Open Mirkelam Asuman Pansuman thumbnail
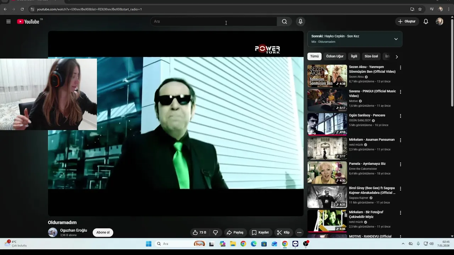454x255 pixels. tap(327, 148)
